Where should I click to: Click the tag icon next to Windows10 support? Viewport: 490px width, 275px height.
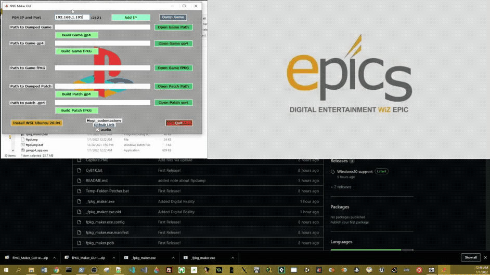click(x=333, y=172)
